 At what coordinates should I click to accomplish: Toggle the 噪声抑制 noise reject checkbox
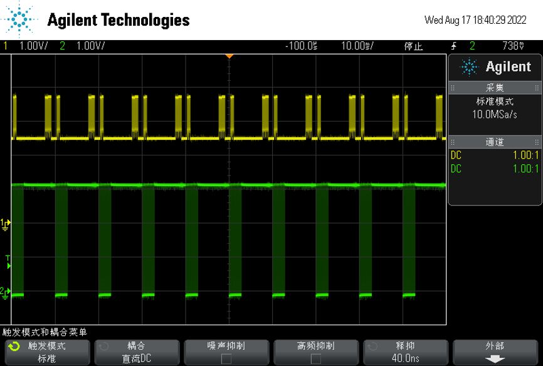[x=226, y=358]
